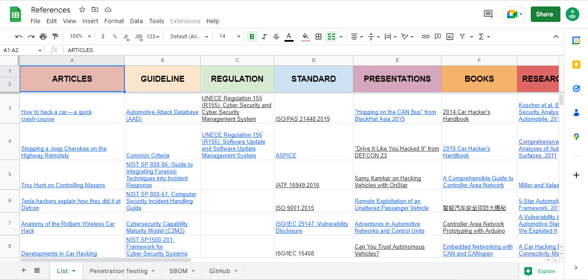Open merge type dropdown arrow
588x280 pixels.
341,37
